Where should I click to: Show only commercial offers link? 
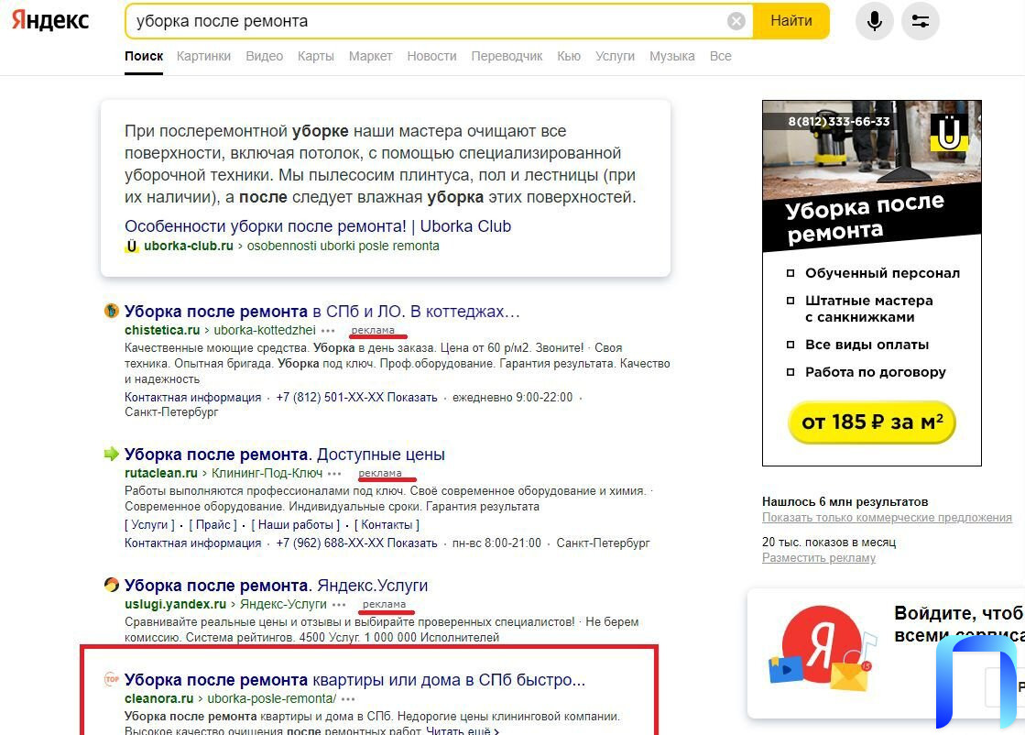[887, 518]
